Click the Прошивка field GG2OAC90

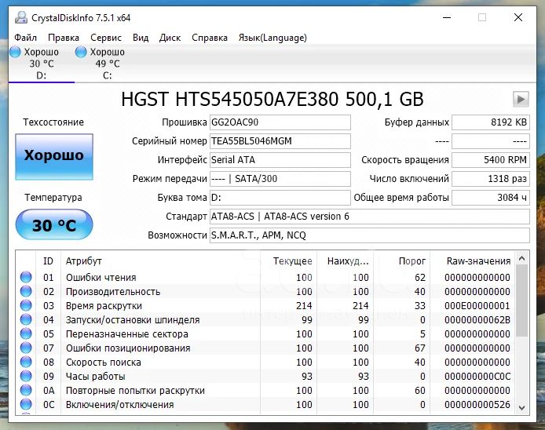point(280,122)
